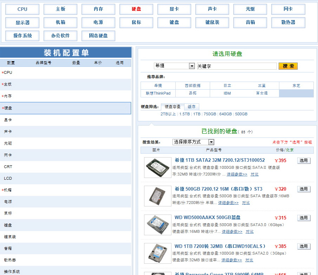Open the 办公软件 category button
The width and height of the screenshot is (318, 275).
(60, 36)
